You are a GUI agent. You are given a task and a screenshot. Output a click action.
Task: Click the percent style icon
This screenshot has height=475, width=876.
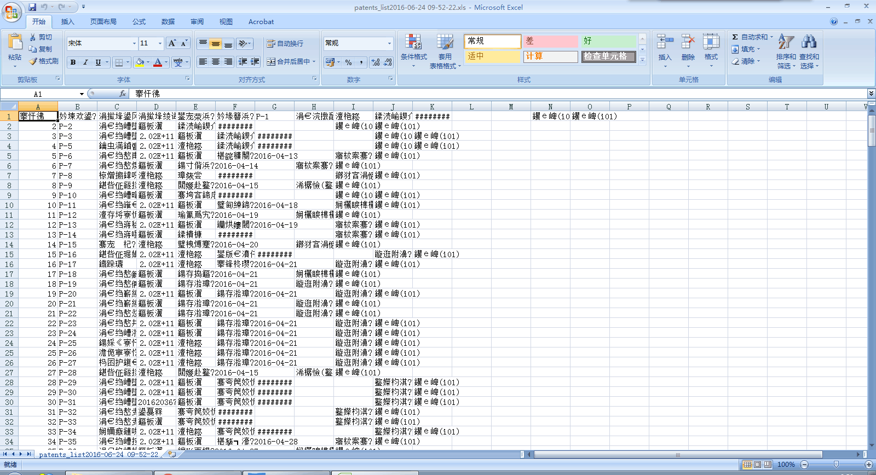coord(349,62)
